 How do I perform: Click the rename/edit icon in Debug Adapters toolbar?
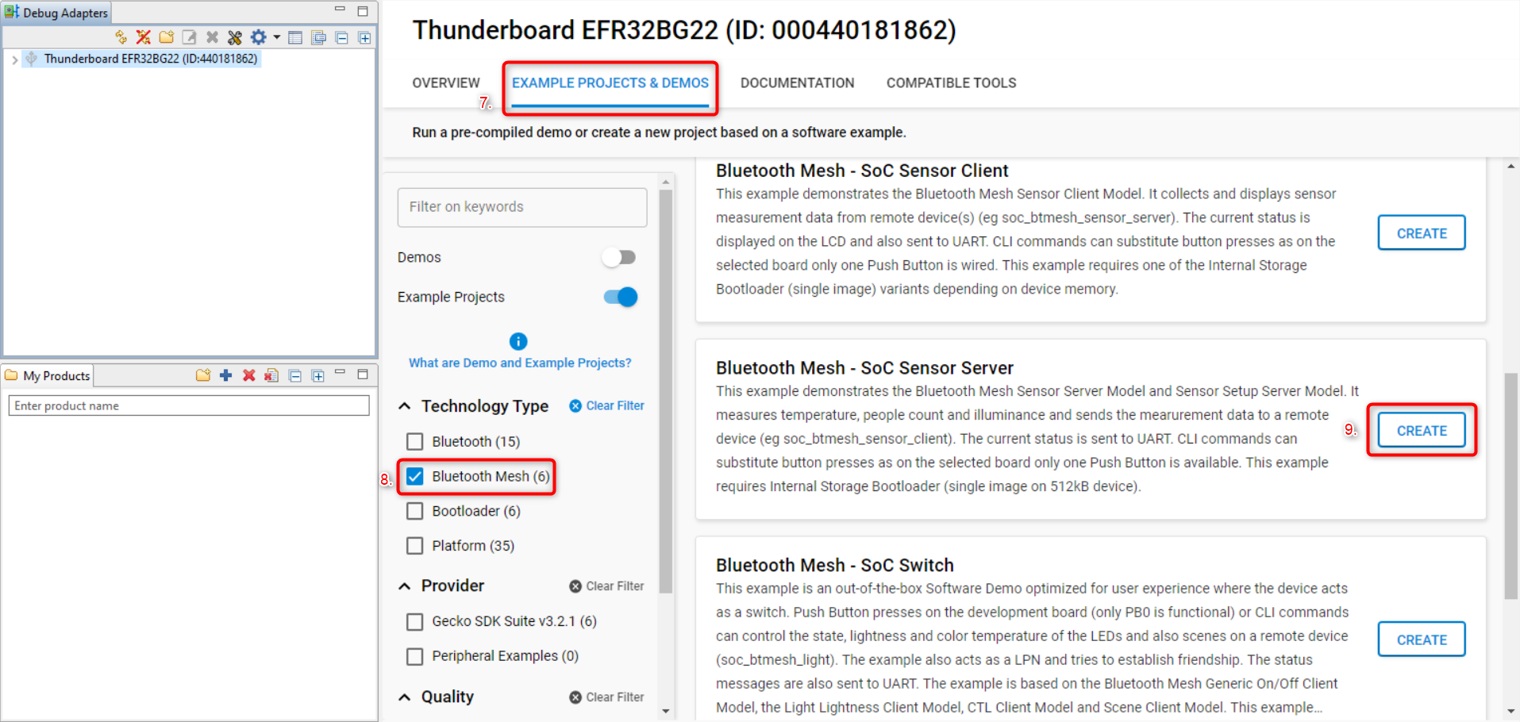pos(189,37)
